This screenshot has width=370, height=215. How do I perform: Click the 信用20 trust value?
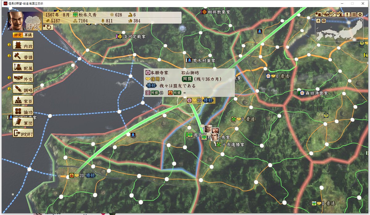(158, 79)
